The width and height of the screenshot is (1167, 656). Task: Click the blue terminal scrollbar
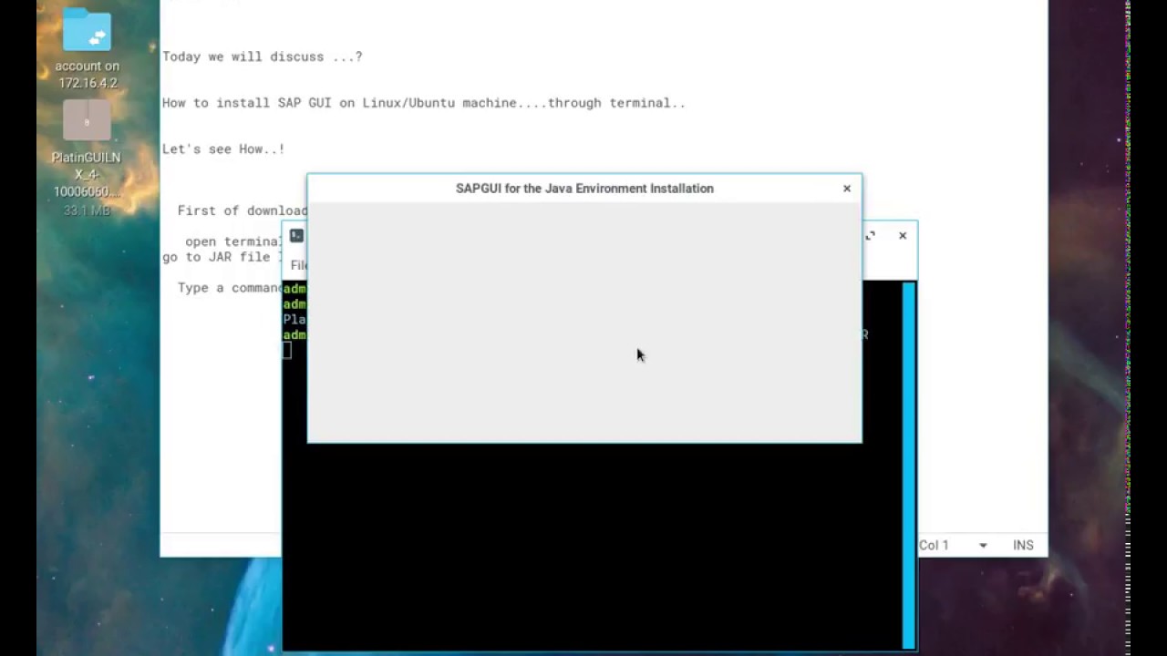(909, 466)
